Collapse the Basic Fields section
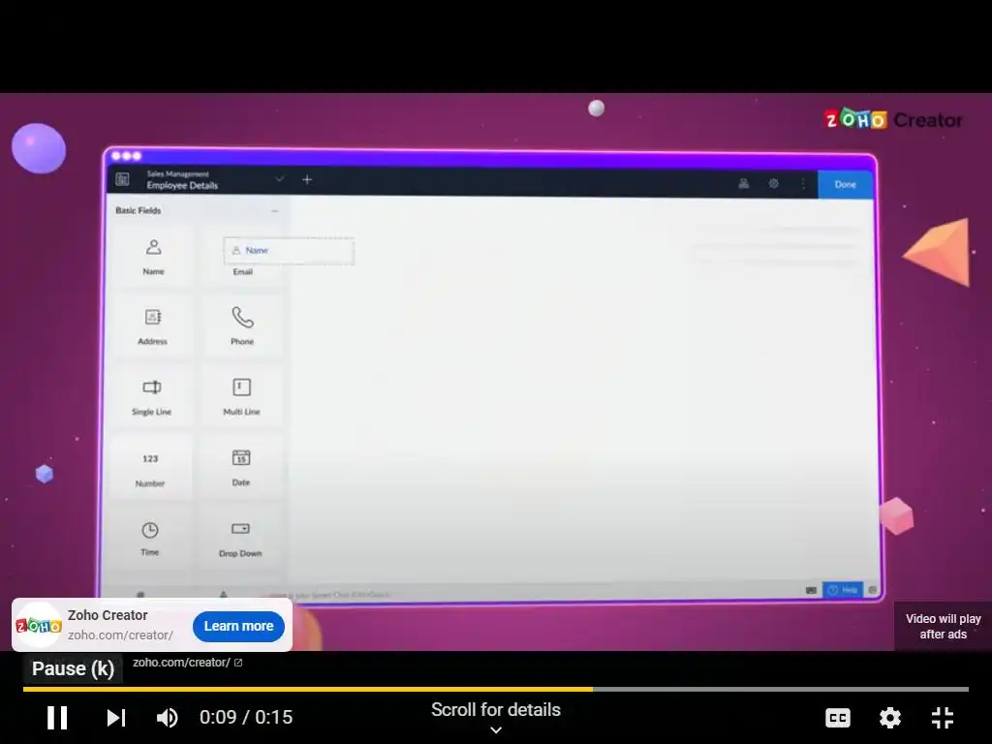The width and height of the screenshot is (992, 744). pos(274,210)
